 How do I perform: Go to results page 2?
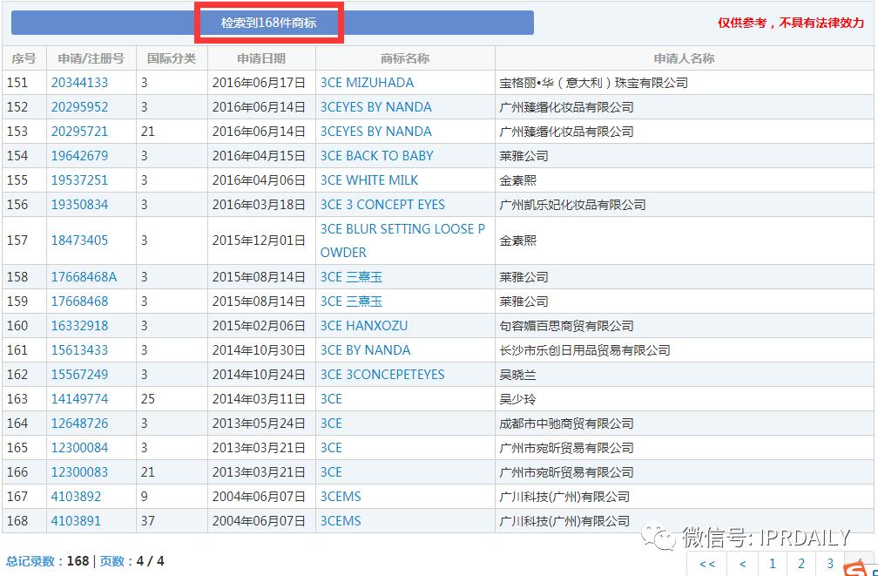(x=800, y=564)
